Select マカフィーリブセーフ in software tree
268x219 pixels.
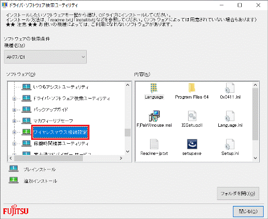click(53, 121)
